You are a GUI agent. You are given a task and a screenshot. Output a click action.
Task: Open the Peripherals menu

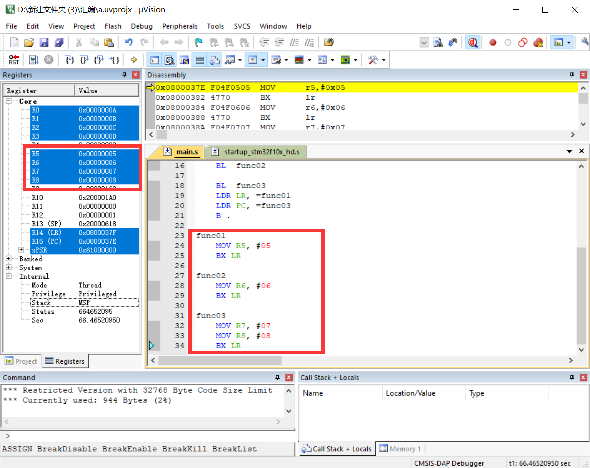point(180,26)
